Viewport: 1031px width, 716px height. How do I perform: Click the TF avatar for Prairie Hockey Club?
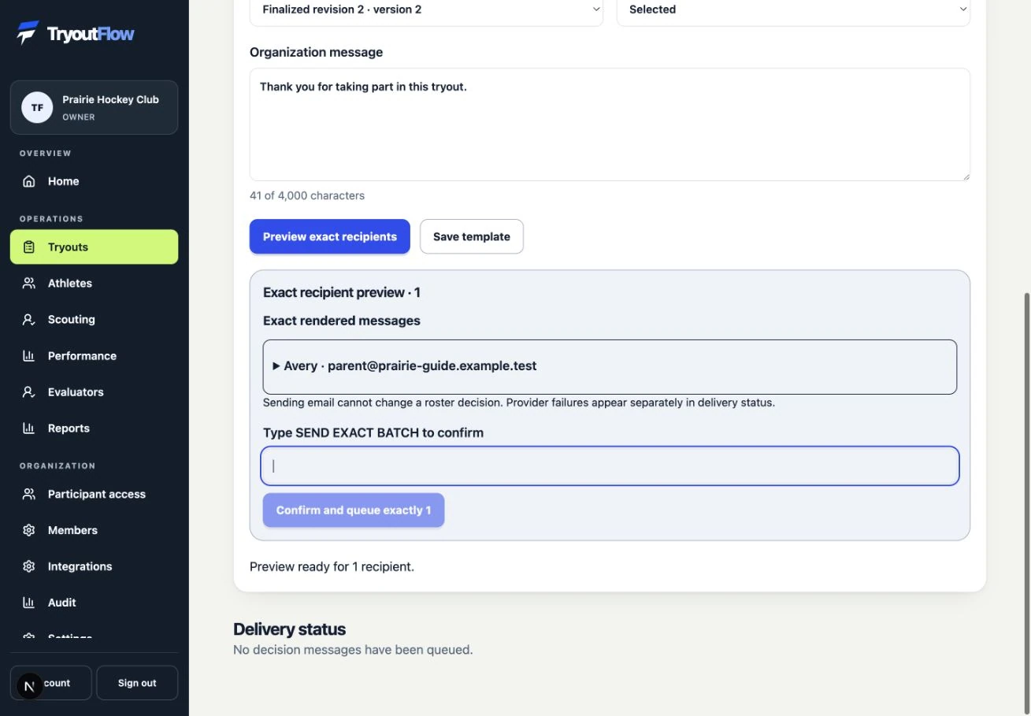click(37, 107)
